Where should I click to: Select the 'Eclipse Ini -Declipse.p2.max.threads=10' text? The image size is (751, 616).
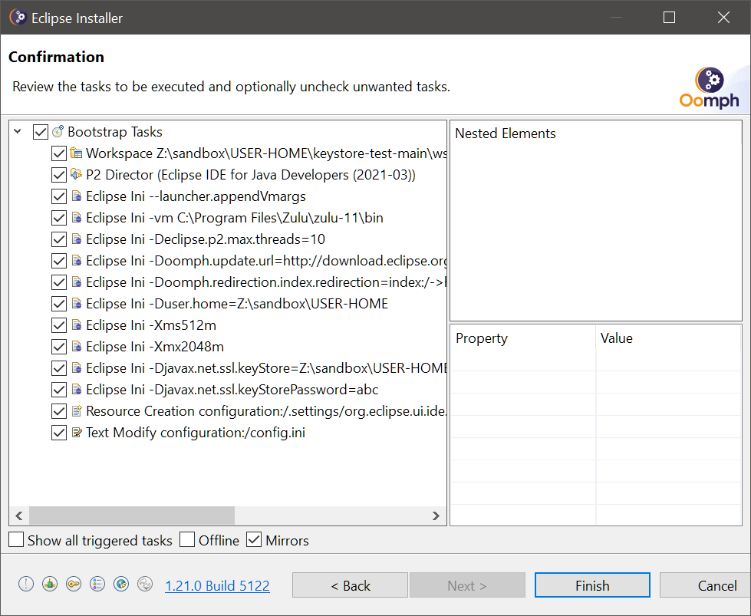(206, 239)
